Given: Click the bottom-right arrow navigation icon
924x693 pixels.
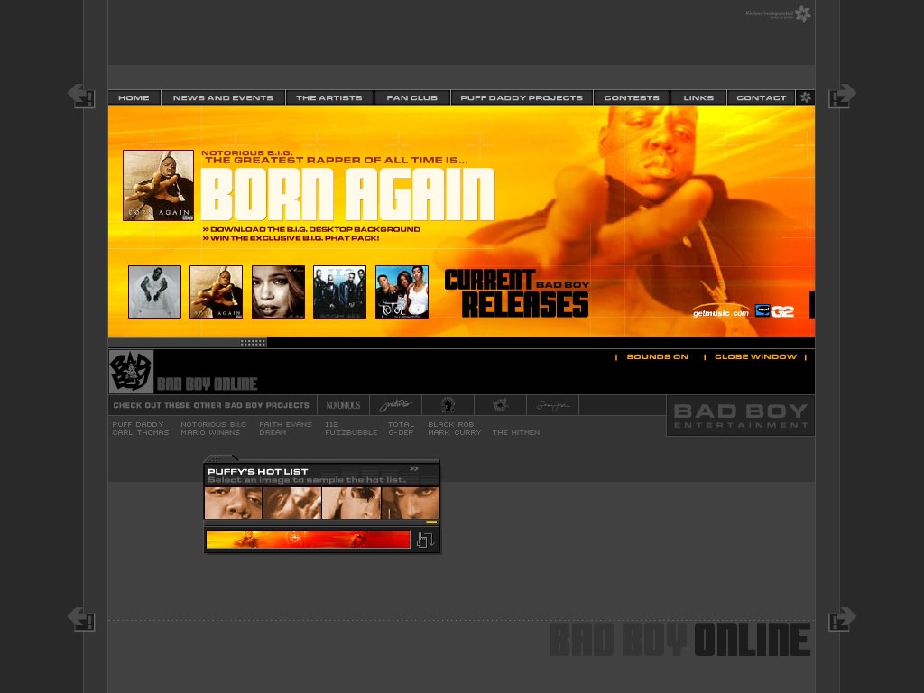Looking at the screenshot, I should point(842,619).
